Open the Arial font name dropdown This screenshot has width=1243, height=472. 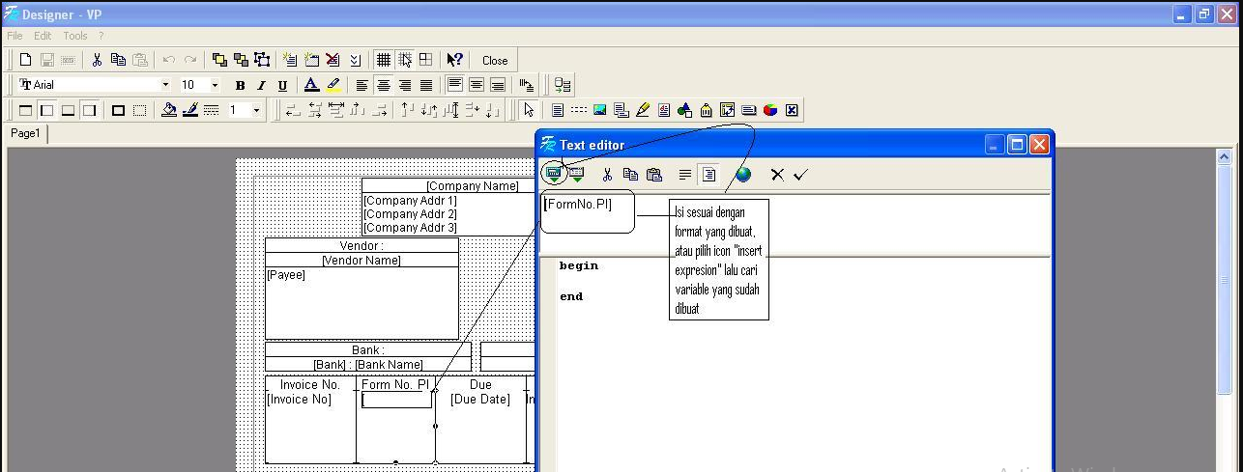tap(165, 85)
